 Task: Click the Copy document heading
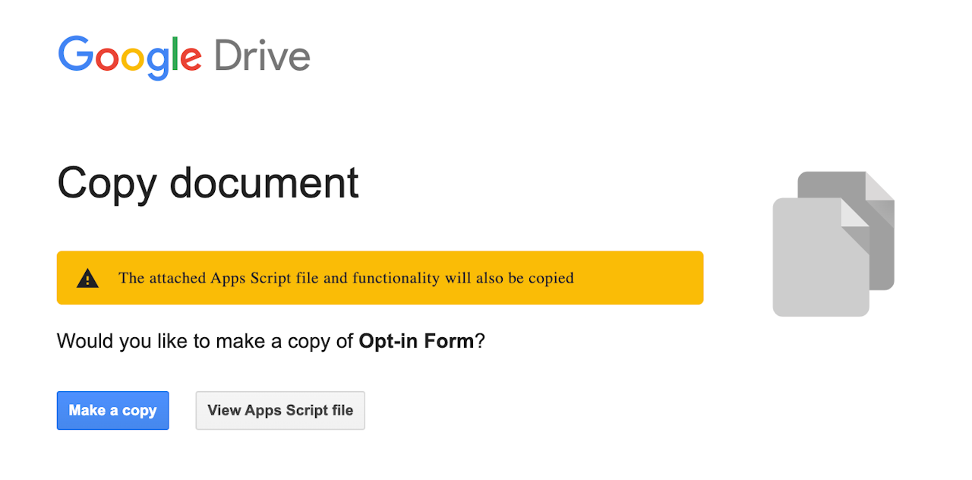click(208, 183)
